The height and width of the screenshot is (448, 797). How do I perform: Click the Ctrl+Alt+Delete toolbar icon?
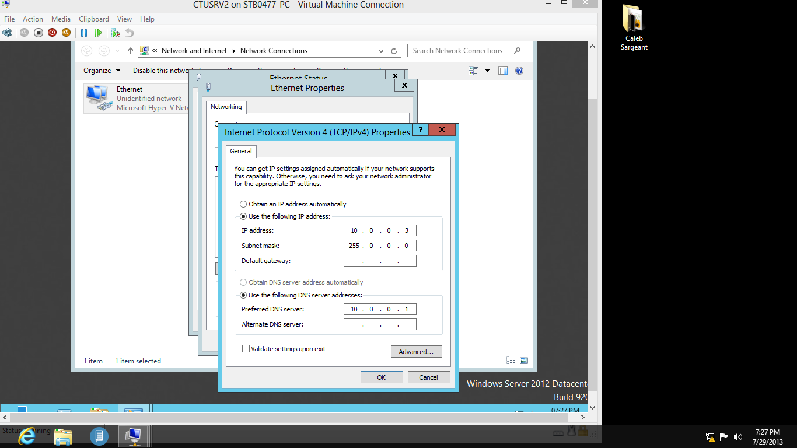(8, 33)
